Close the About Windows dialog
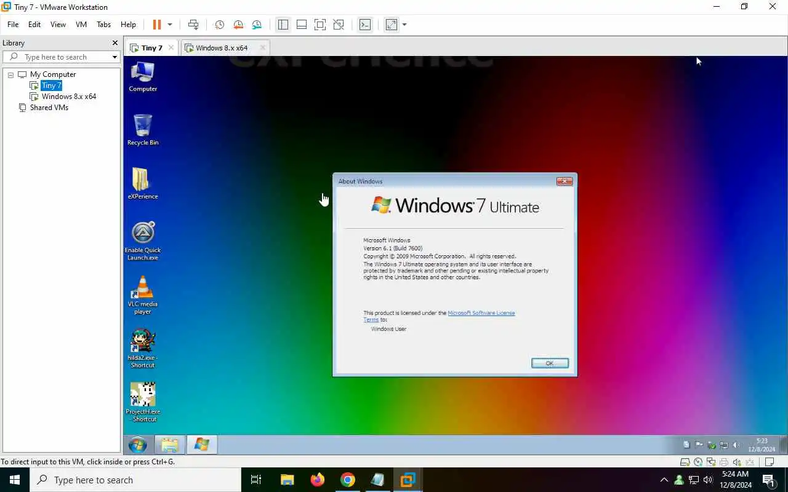Screen dimensions: 788x492 (x=565, y=181)
